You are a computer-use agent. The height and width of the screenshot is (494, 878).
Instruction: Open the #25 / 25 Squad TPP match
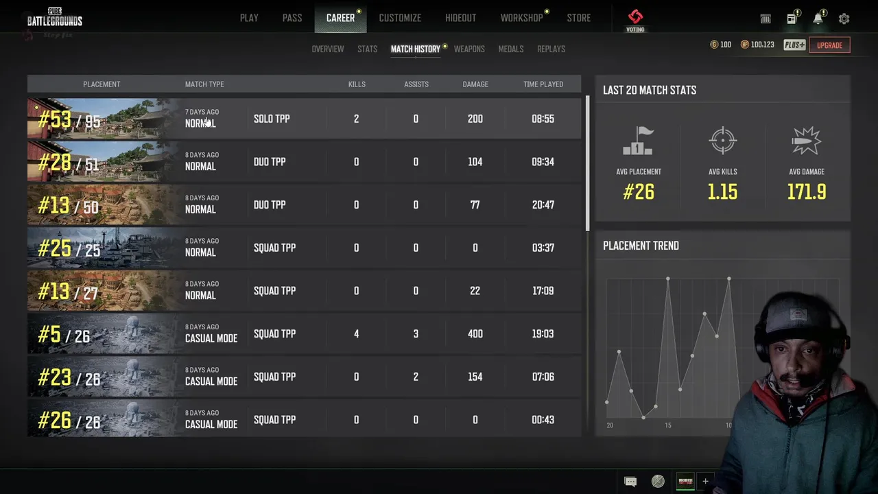pos(304,248)
